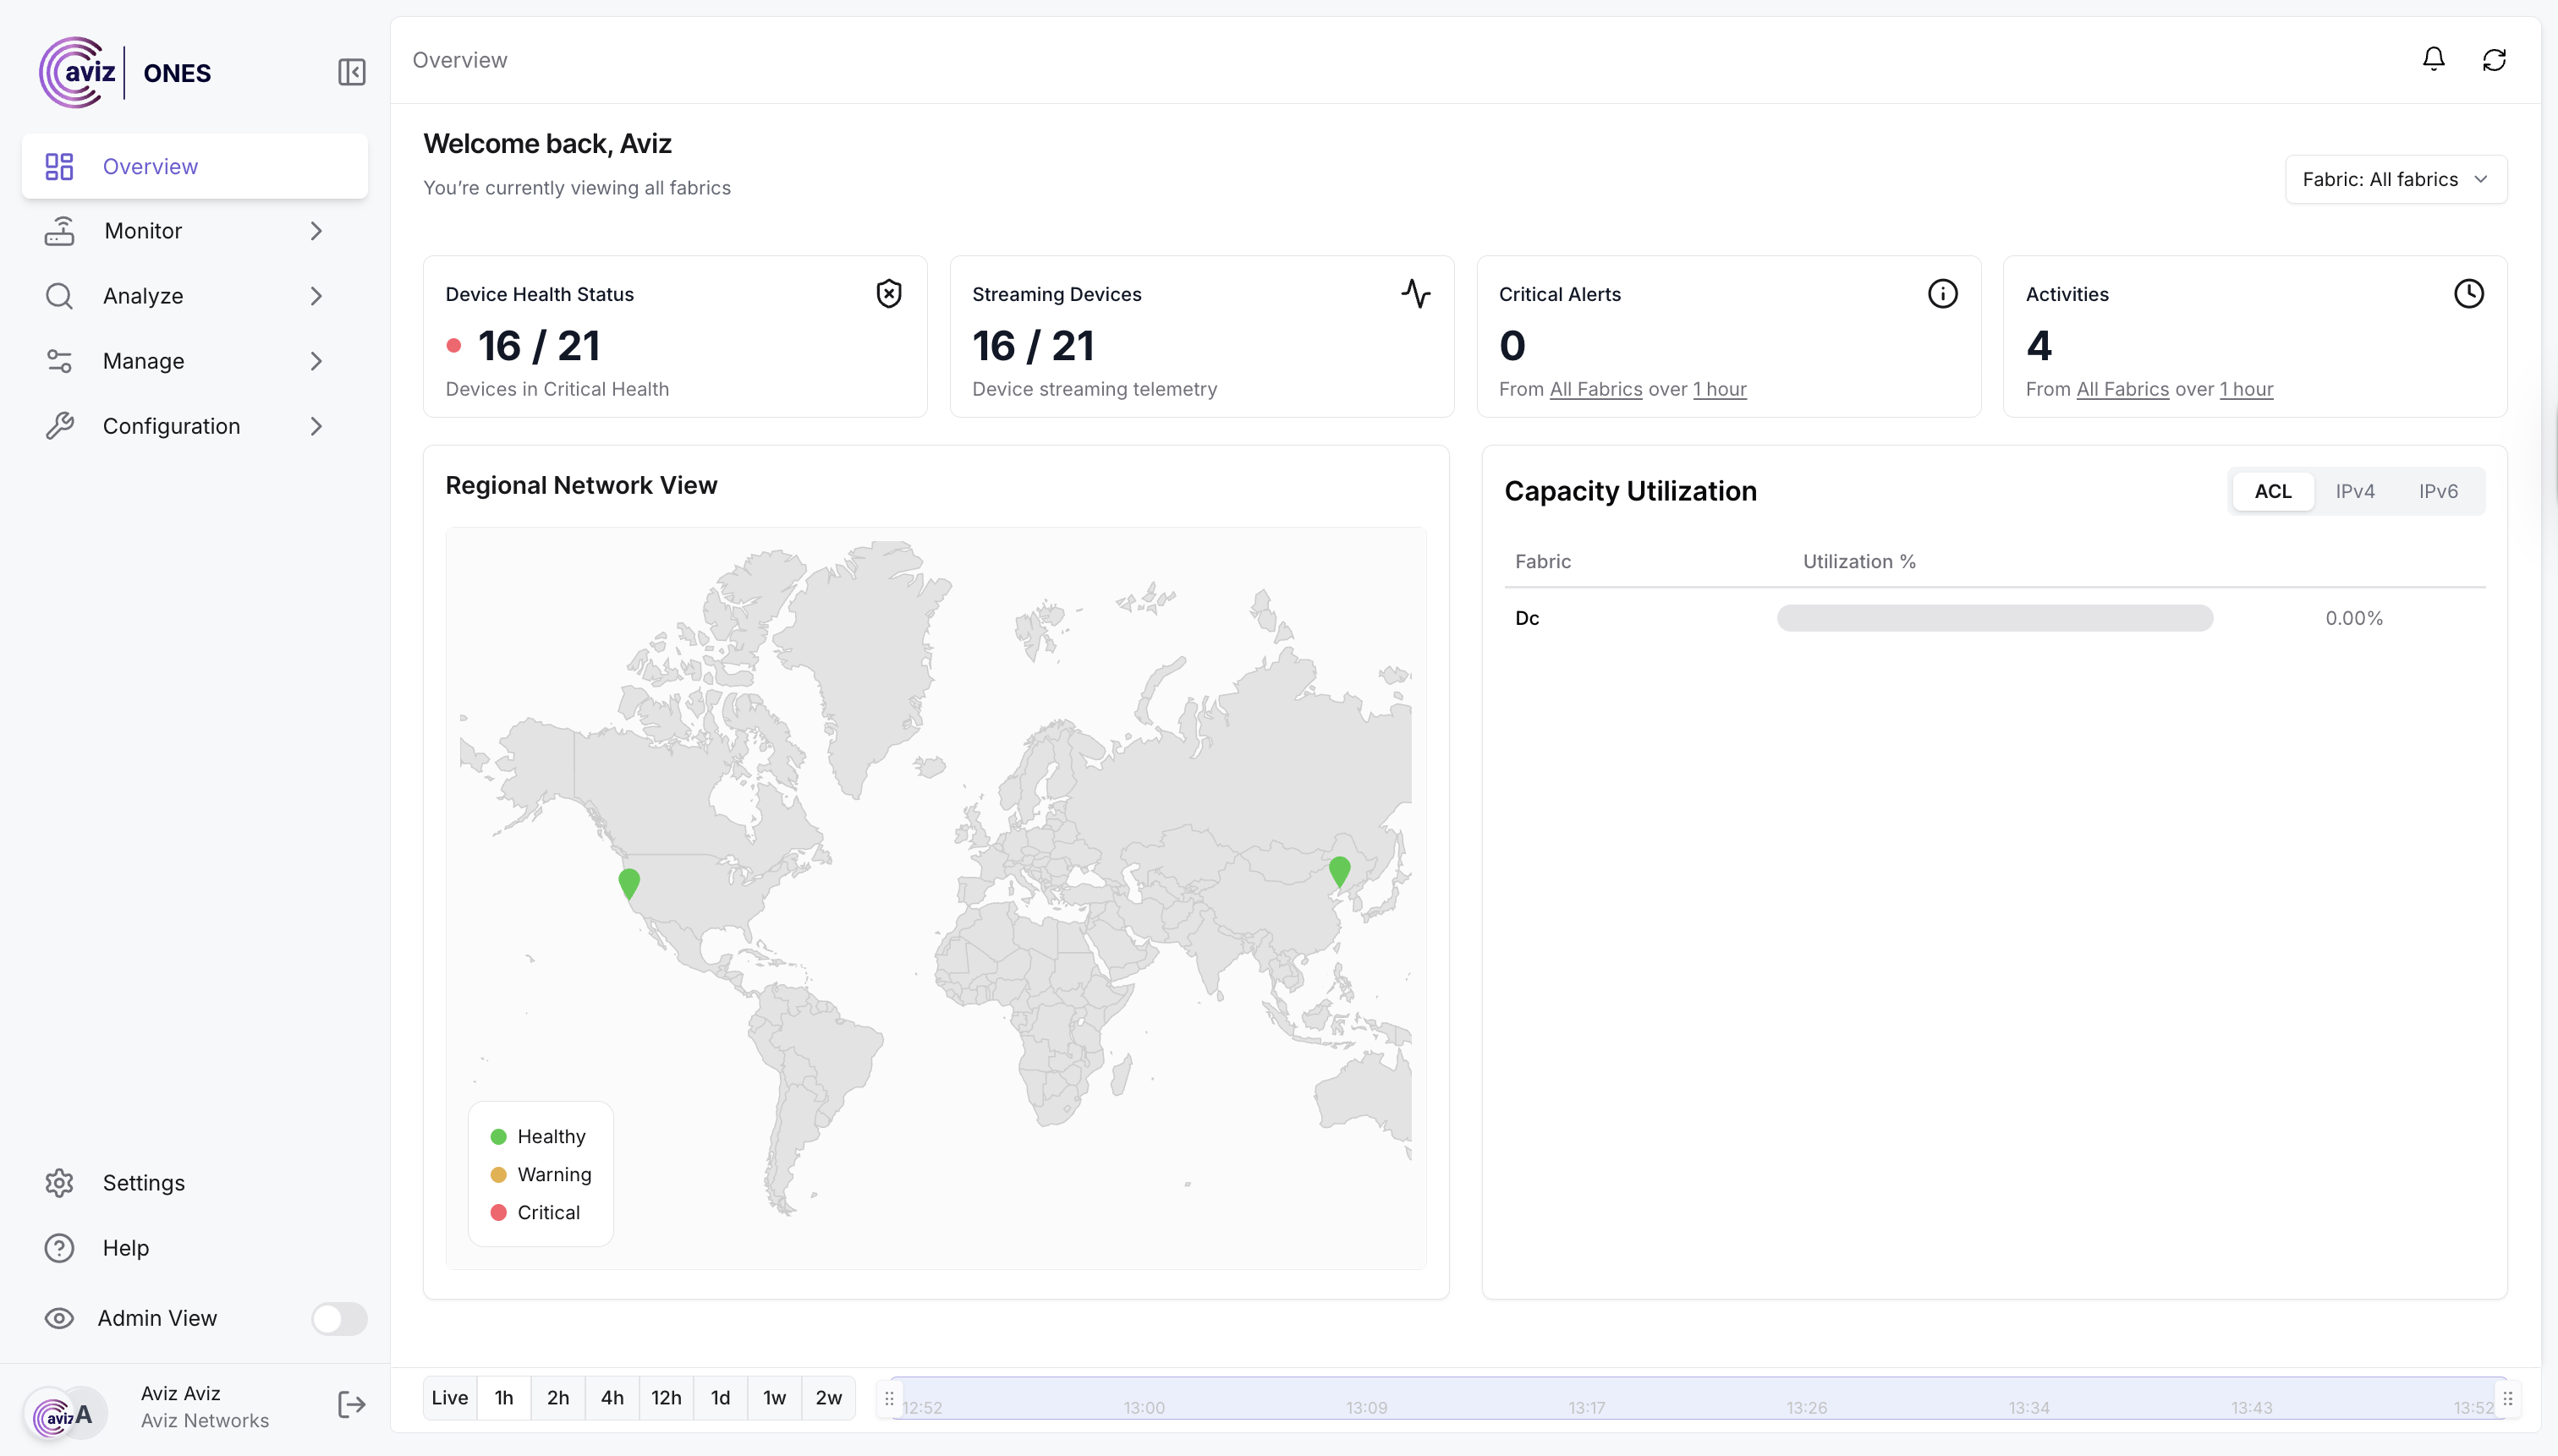
Task: Click the Critical Alerts info icon
Action: 1941,293
